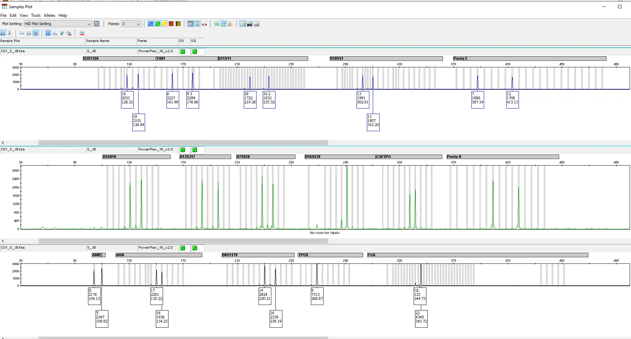Viewport: 631px width, 339px height.
Task: Click the peak baseline display icon
Action: 55,33
